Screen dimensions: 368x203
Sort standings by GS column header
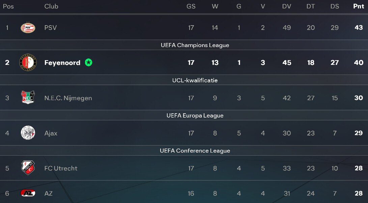click(191, 6)
